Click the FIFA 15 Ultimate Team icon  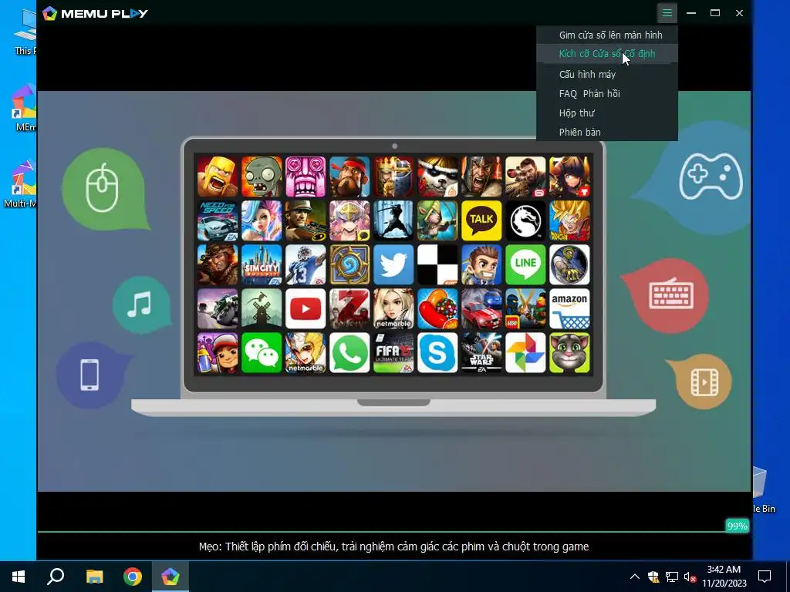(393, 352)
